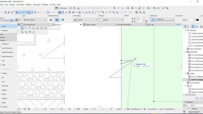Open the Layer dropdown showing WALL HATCH

click(x=35, y=20)
